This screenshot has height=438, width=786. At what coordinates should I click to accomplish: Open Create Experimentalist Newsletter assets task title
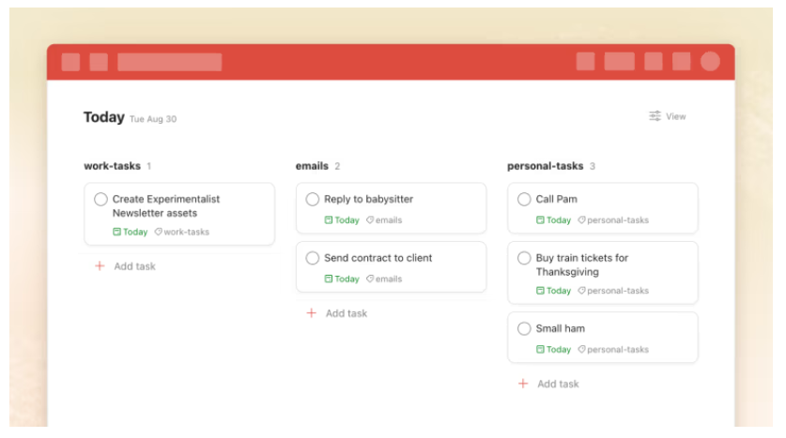166,206
